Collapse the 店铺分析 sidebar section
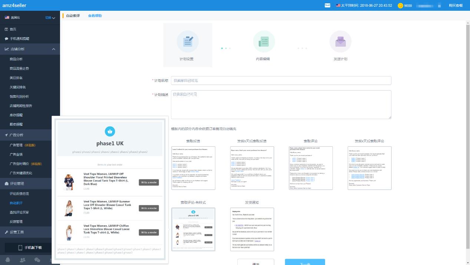This screenshot has width=470, height=265. (53, 49)
